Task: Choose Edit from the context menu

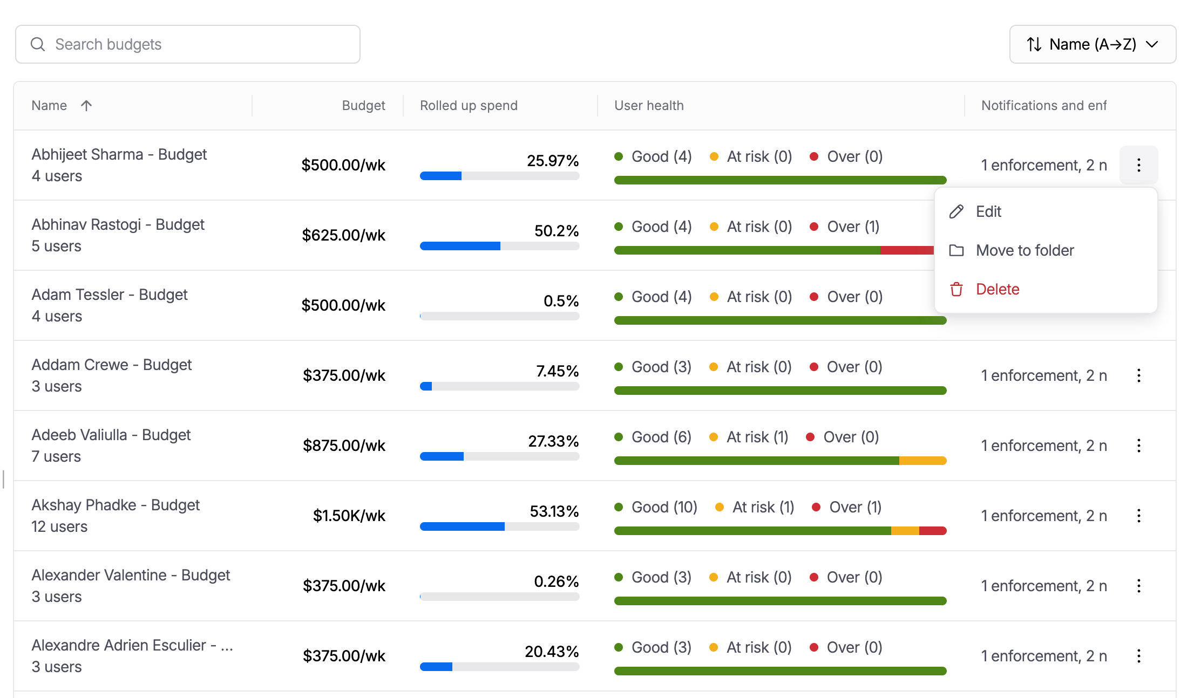Action: tap(1046, 211)
